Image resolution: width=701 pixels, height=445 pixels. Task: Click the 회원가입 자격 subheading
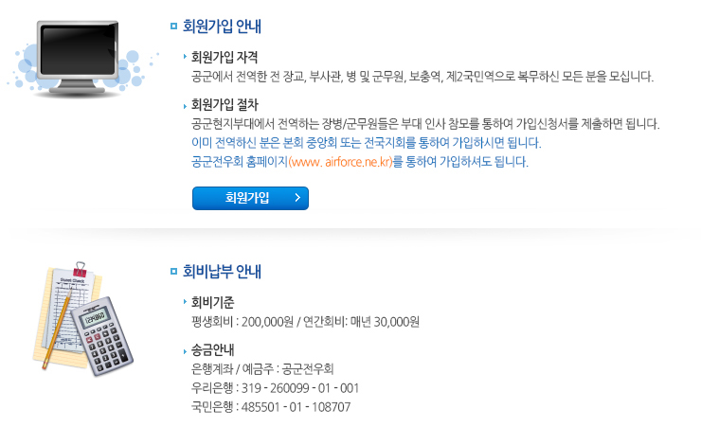(225, 57)
